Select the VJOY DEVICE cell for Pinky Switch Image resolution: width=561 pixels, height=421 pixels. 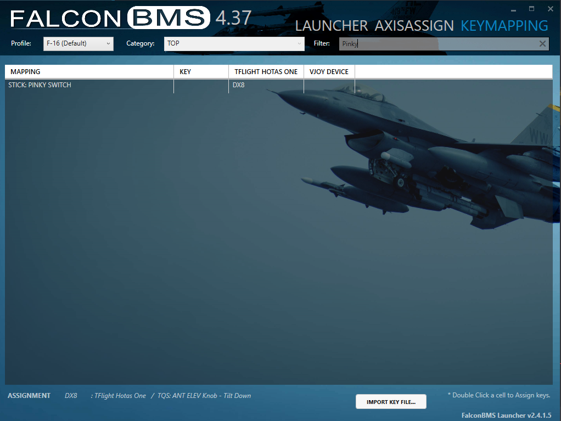(329, 85)
